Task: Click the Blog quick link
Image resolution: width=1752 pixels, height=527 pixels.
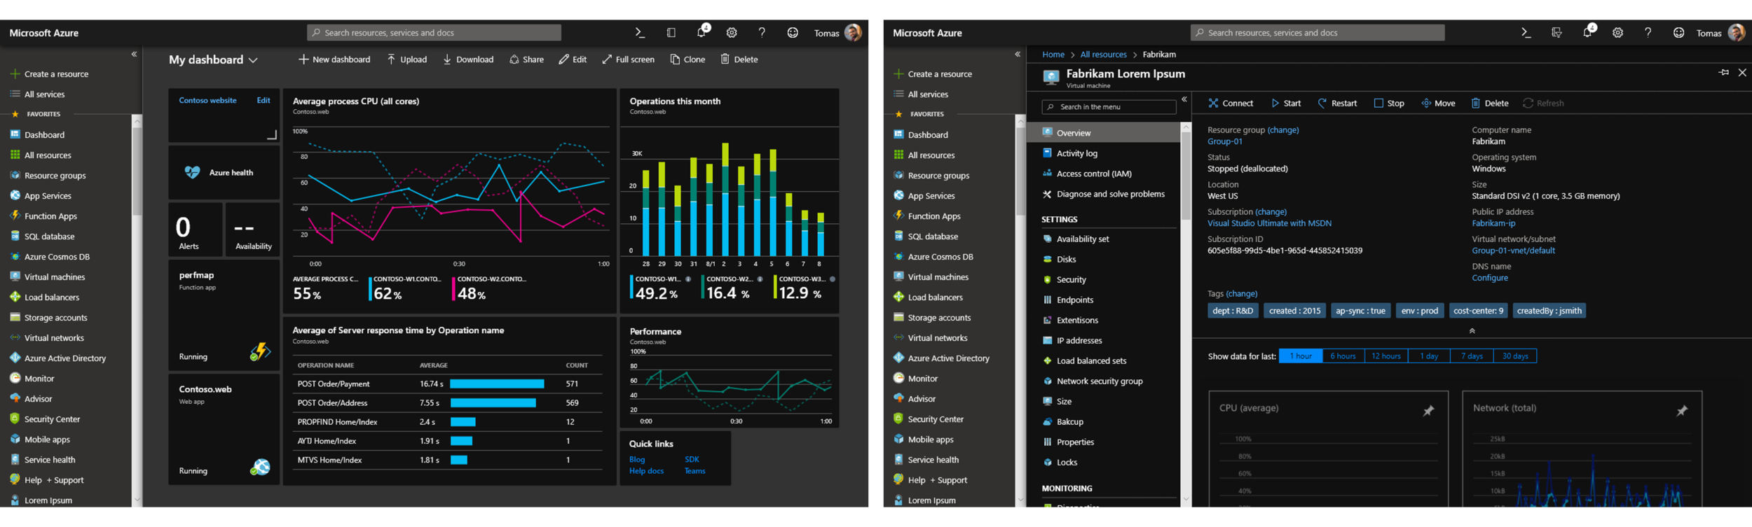Action: click(x=637, y=460)
